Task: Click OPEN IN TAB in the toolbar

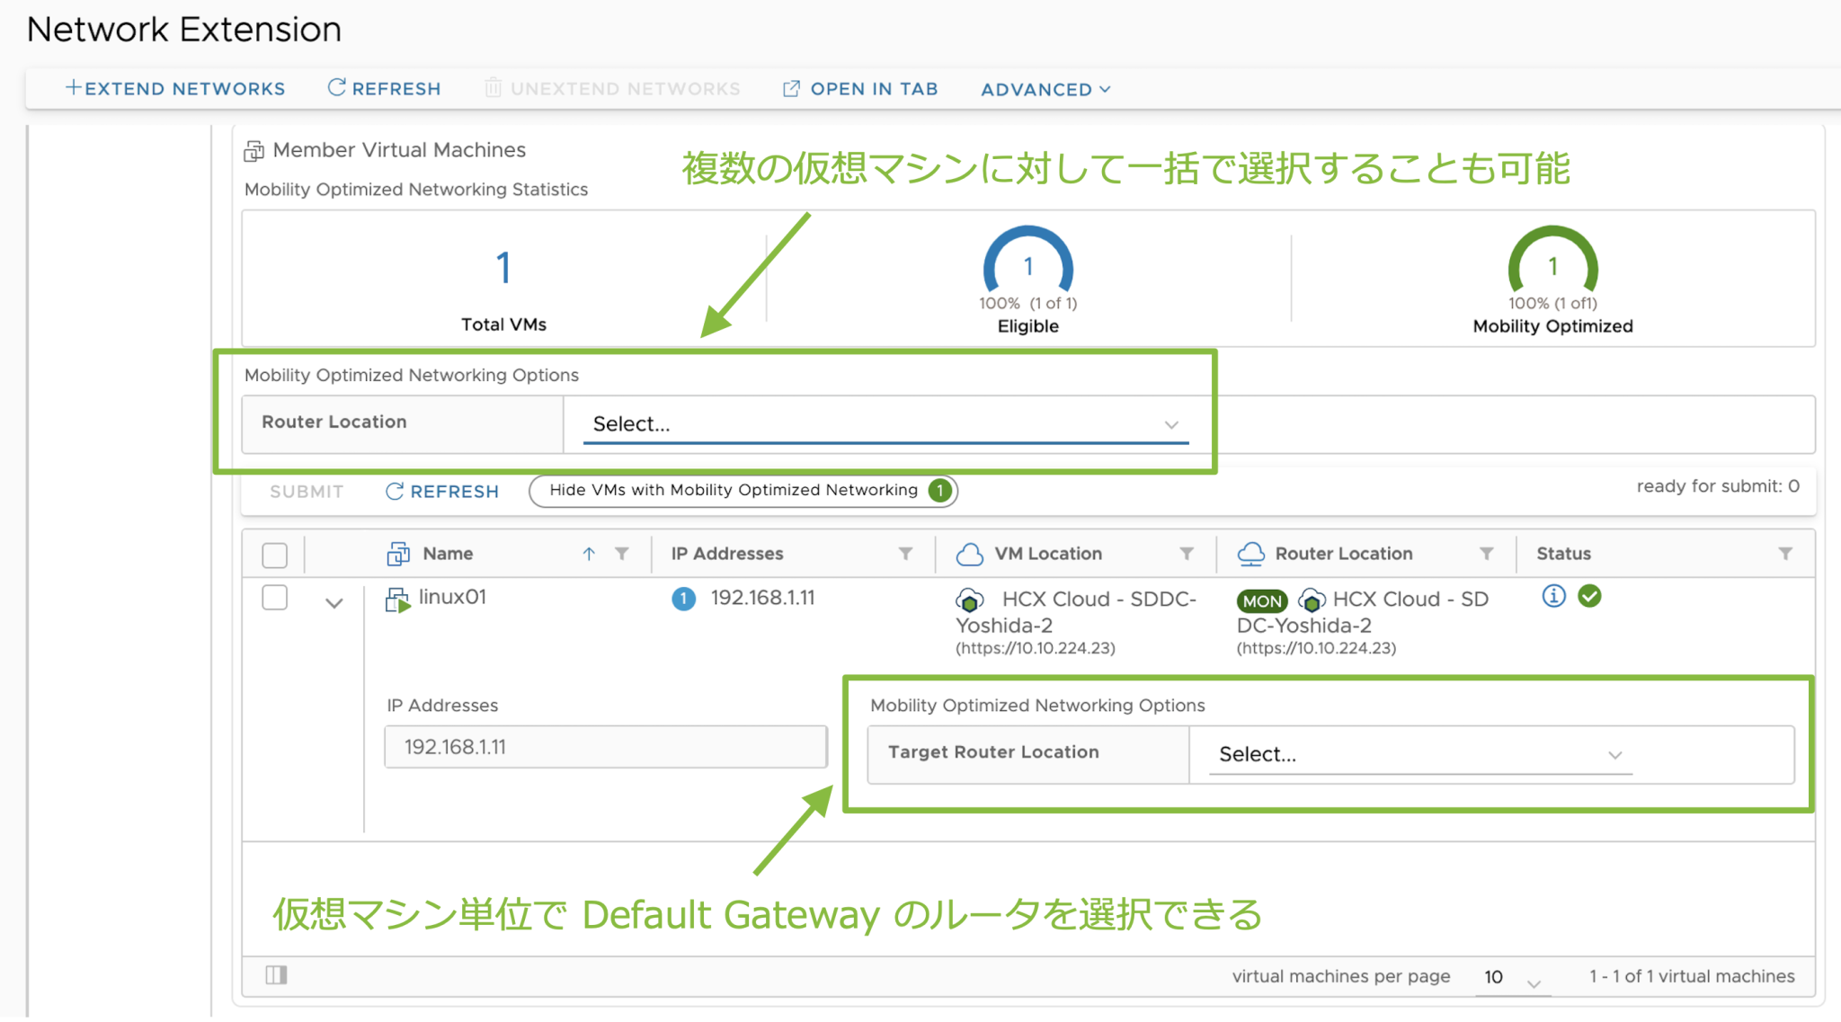Action: point(859,88)
